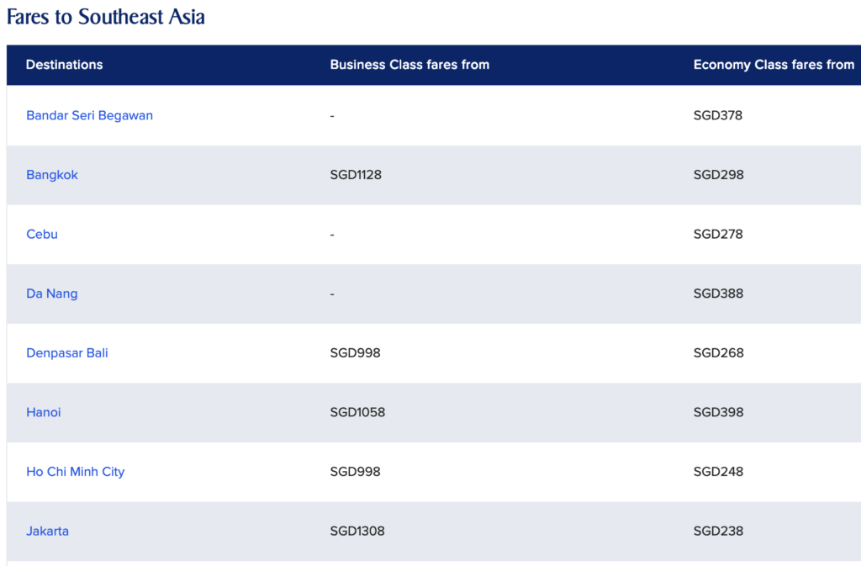Click the Hanoi destination link

coord(44,412)
